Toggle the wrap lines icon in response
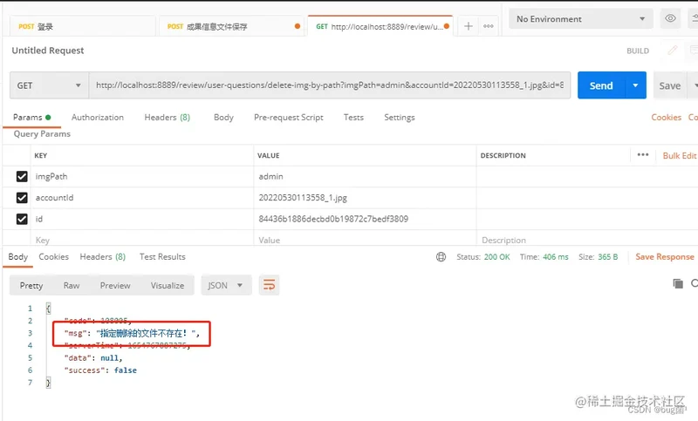 pyautogui.click(x=269, y=285)
